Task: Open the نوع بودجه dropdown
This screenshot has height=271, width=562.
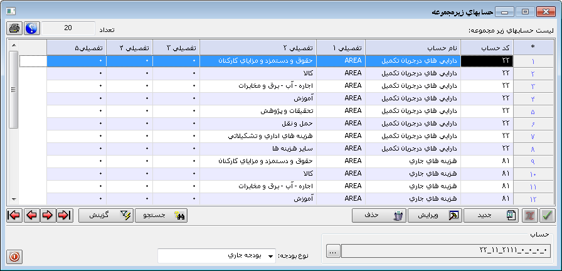Action: pos(271,255)
